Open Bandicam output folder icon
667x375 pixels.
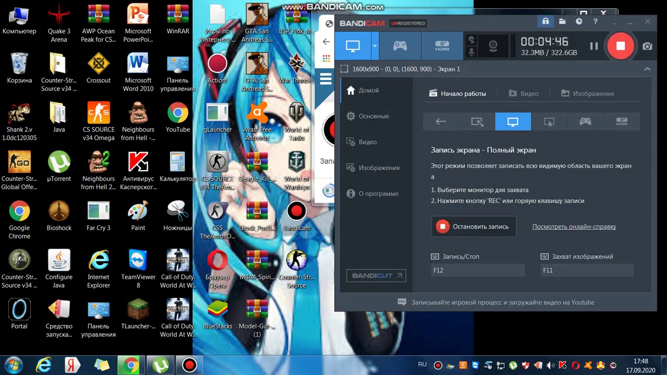coord(562,22)
